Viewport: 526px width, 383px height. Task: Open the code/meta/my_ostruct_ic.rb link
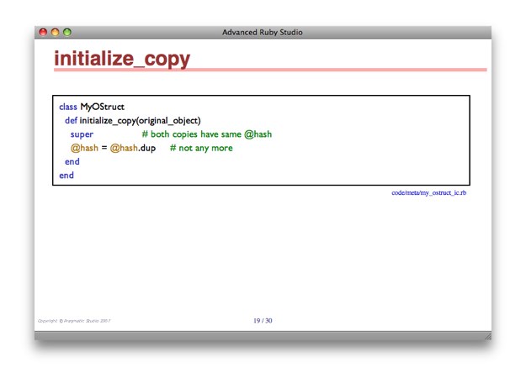click(428, 192)
